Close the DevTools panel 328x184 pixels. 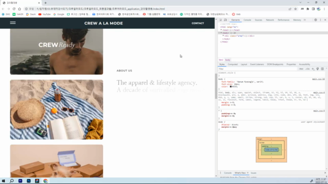(x=325, y=20)
